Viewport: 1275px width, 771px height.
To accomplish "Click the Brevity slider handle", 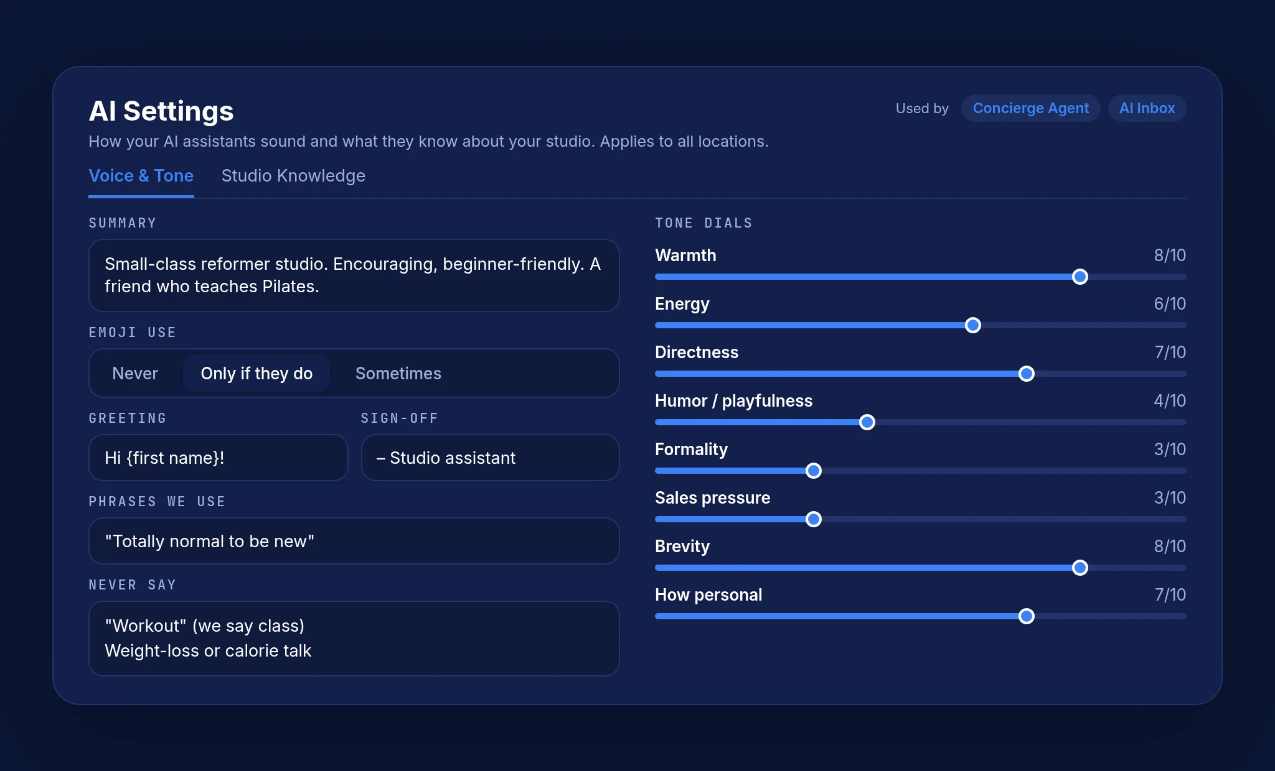I will pyautogui.click(x=1080, y=568).
